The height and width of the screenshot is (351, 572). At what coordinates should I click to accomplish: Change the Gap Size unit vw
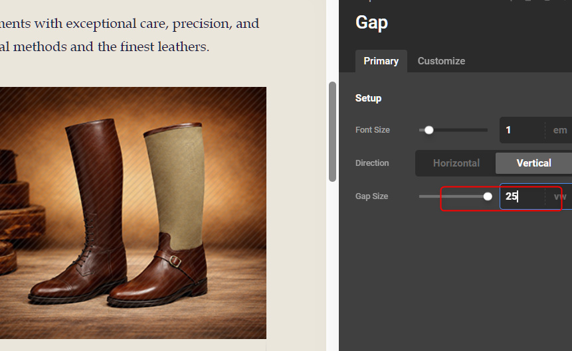(559, 196)
